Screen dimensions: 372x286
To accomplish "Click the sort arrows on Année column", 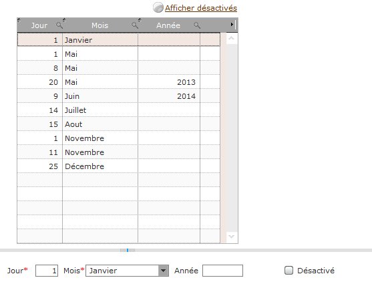I will click(x=140, y=20).
